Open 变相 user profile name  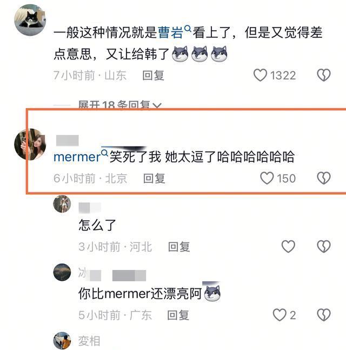click(x=89, y=341)
